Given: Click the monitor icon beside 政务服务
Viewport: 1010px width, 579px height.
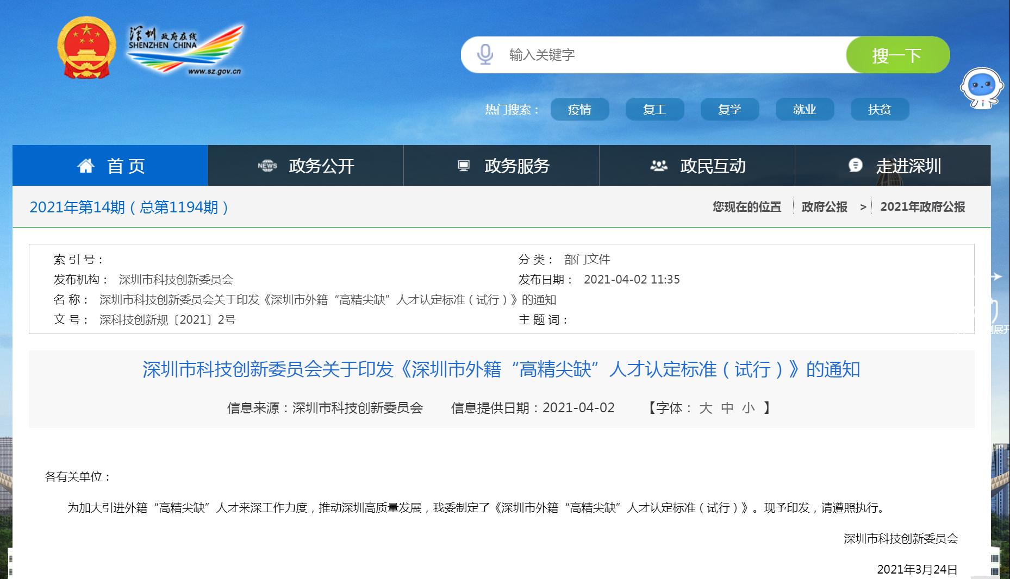Looking at the screenshot, I should tap(464, 166).
